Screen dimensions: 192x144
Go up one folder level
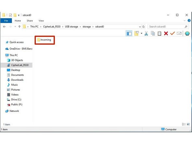(x=19, y=27)
